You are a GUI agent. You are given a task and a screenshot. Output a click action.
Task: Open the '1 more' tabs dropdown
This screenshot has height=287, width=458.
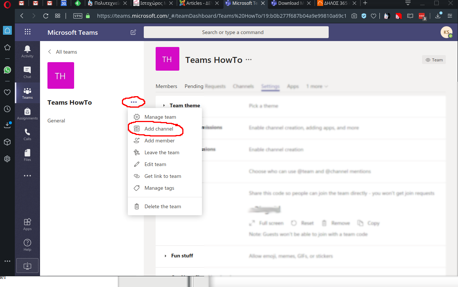coord(317,86)
